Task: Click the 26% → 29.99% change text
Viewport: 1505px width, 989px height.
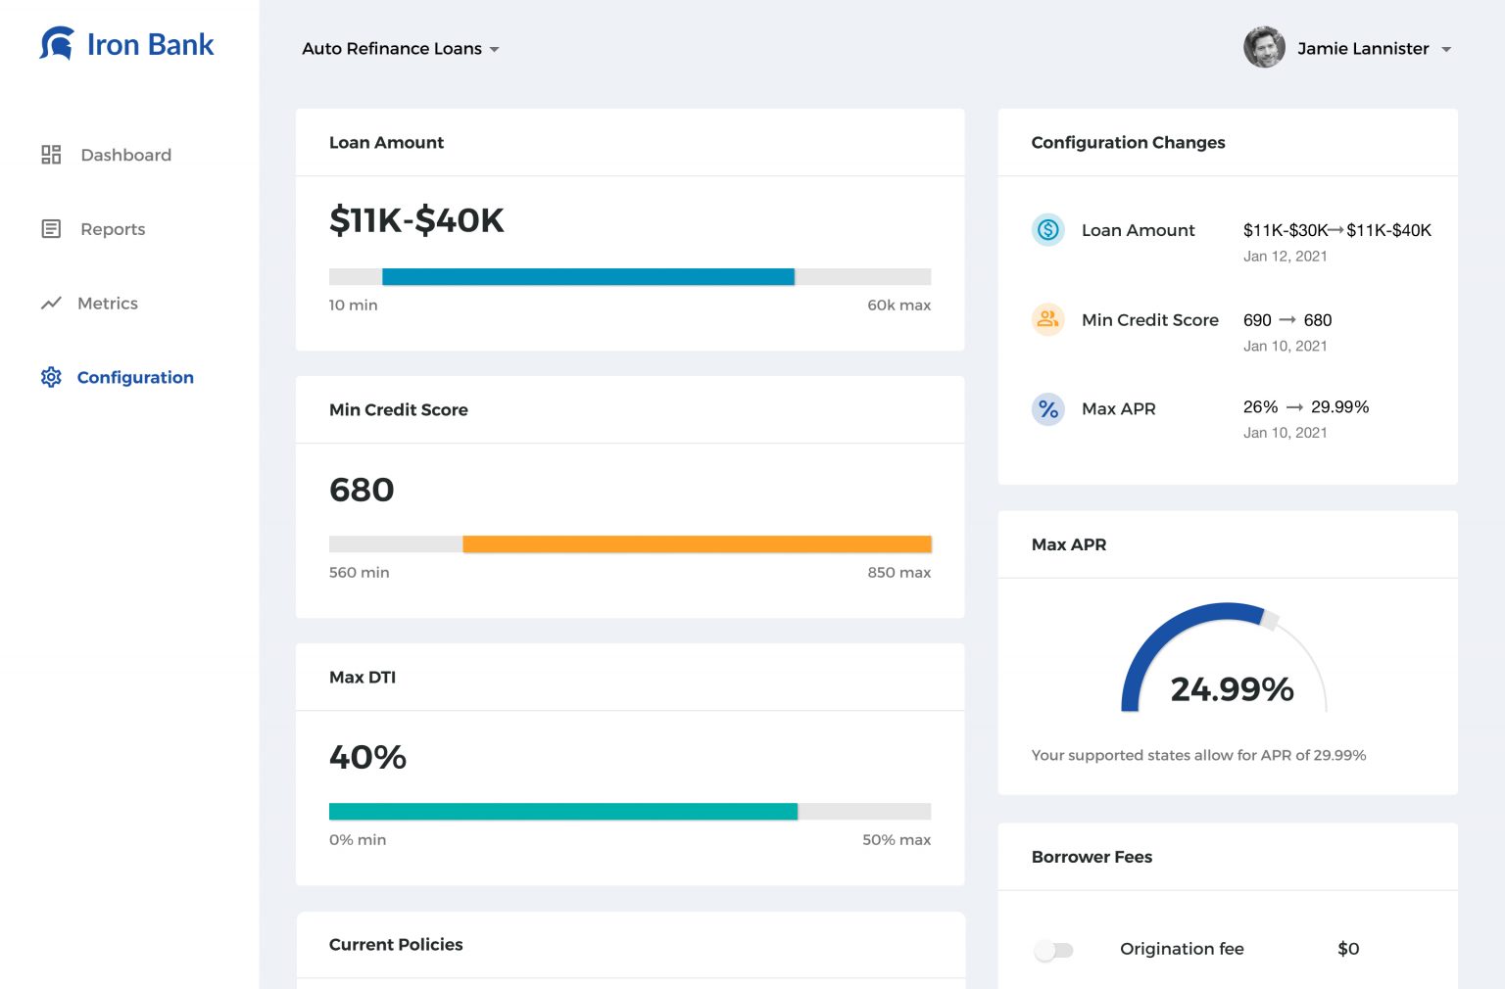Action: 1306,407
